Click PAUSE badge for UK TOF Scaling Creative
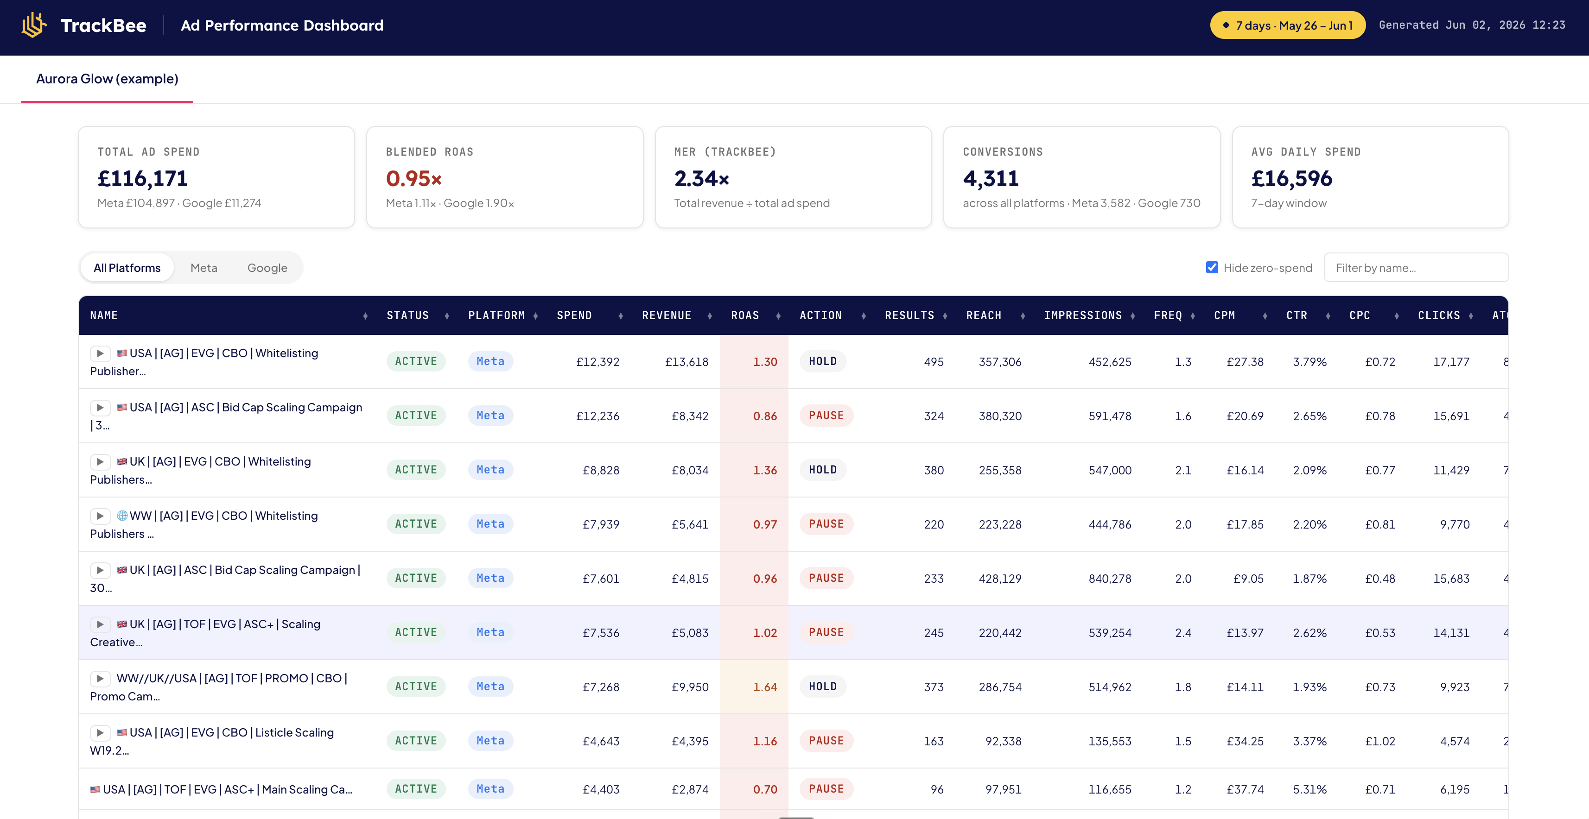Viewport: 1589px width, 819px height. [x=826, y=633]
